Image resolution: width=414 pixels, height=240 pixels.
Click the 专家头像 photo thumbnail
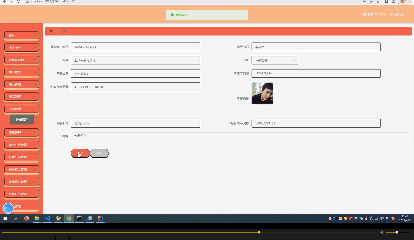(262, 93)
